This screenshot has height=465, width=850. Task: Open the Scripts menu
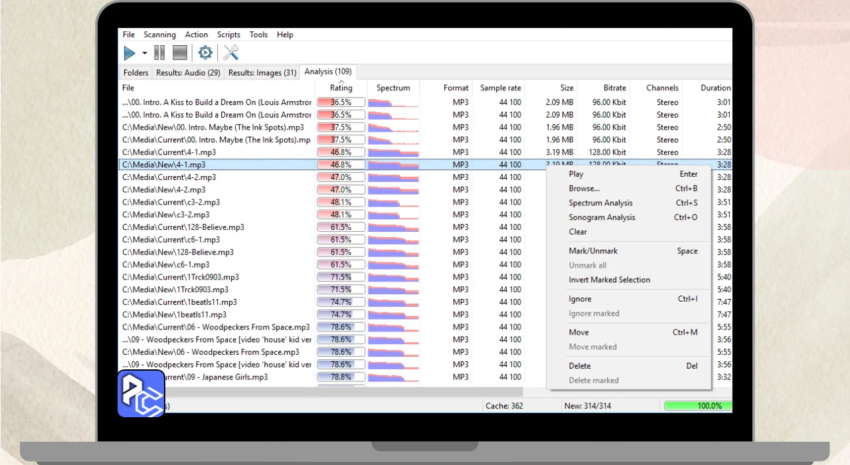(228, 35)
